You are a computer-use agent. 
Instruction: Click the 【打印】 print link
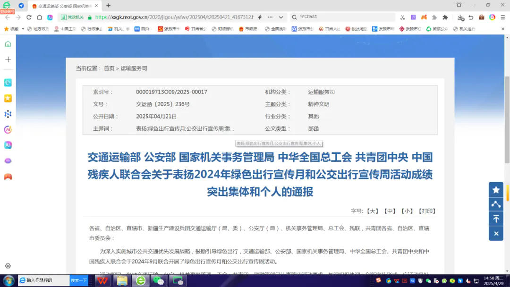[x=427, y=211]
